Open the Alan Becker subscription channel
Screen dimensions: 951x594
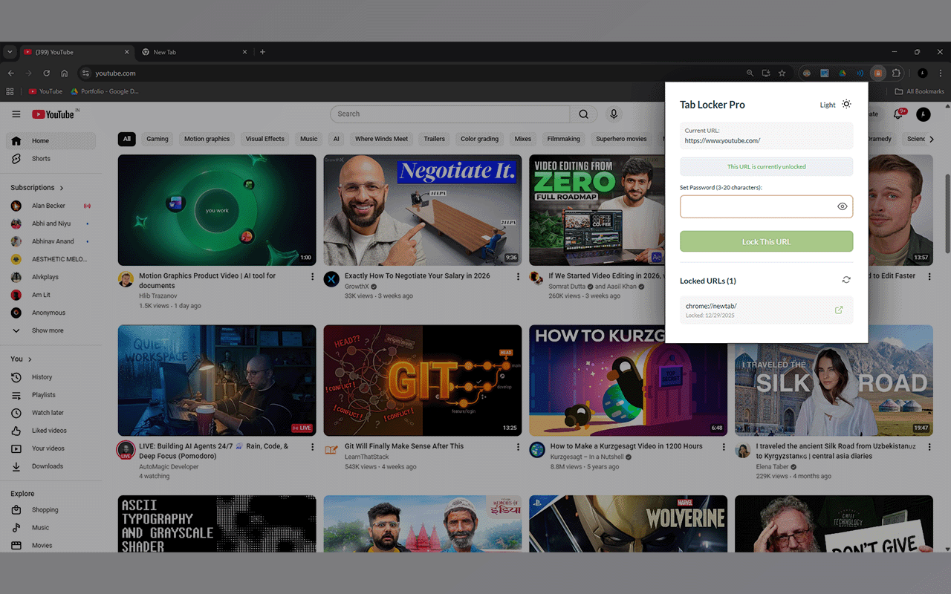tap(51, 206)
